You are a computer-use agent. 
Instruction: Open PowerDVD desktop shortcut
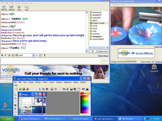coord(154,68)
